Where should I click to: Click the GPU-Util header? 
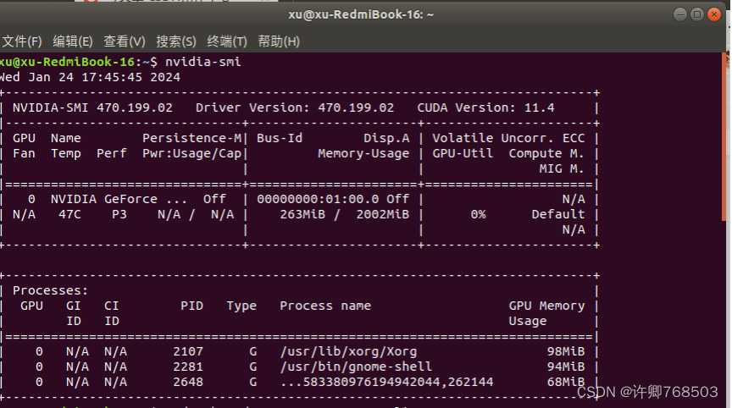463,153
